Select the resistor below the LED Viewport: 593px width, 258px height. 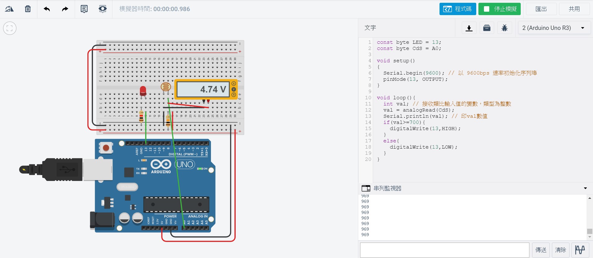tap(141, 116)
